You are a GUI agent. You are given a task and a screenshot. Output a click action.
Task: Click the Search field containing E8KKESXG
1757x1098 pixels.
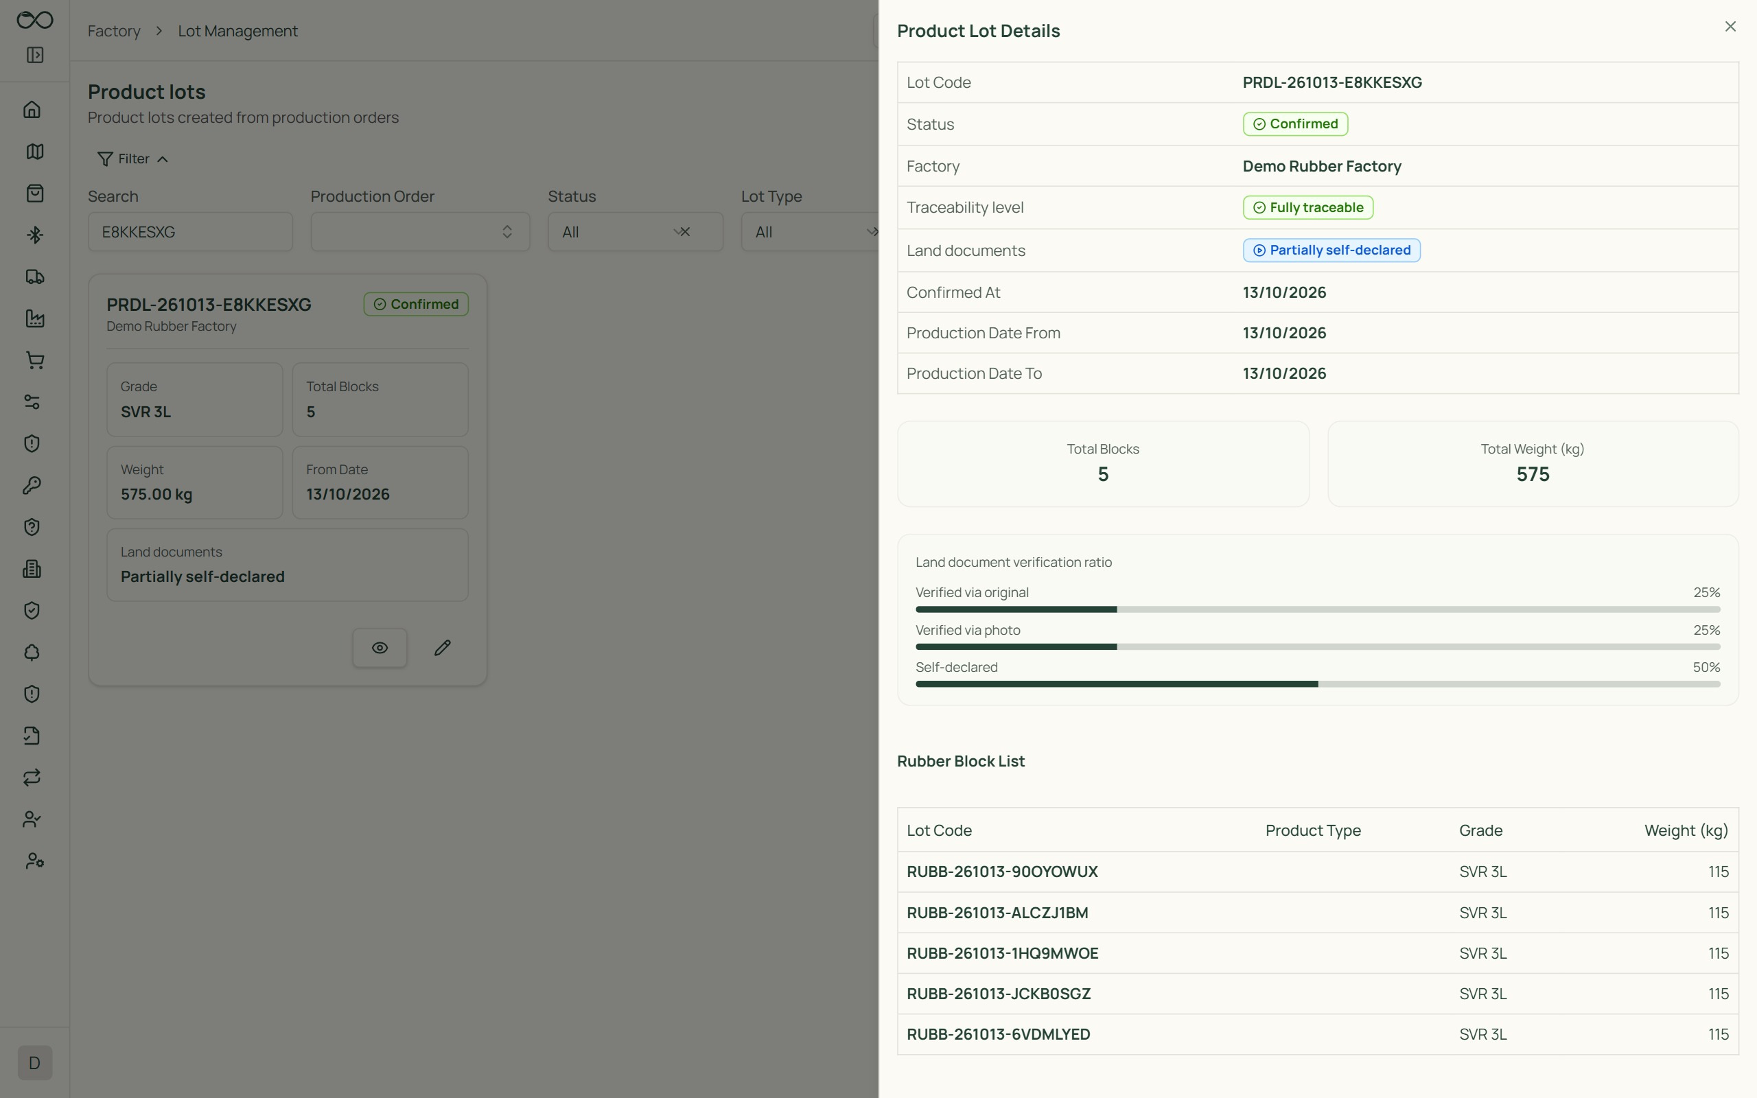[x=190, y=232]
